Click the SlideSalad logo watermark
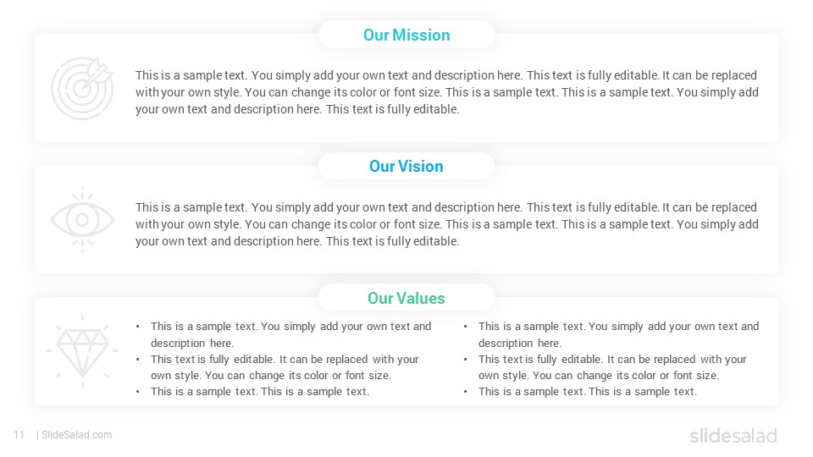 733,435
